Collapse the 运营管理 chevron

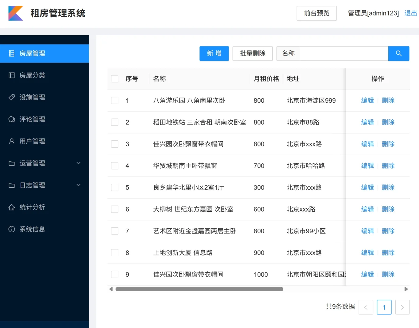pos(79,163)
